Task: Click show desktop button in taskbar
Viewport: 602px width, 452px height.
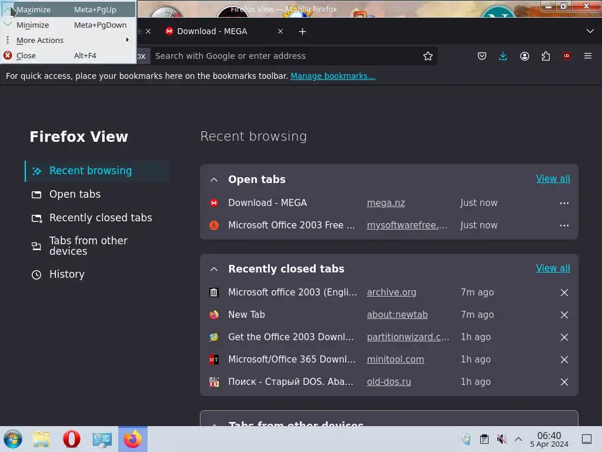Action: 587,439
